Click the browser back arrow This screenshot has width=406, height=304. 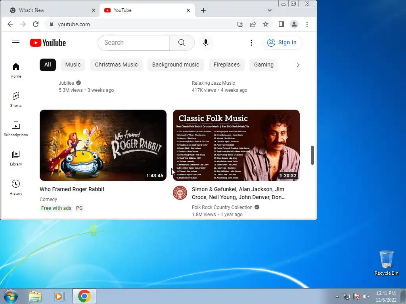tap(10, 24)
